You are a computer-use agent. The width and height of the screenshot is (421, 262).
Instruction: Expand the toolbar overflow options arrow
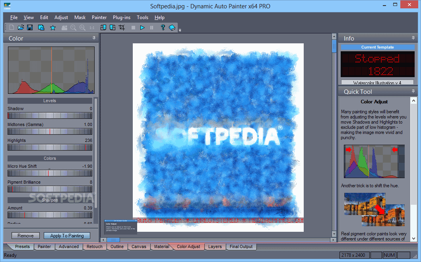pos(180,30)
